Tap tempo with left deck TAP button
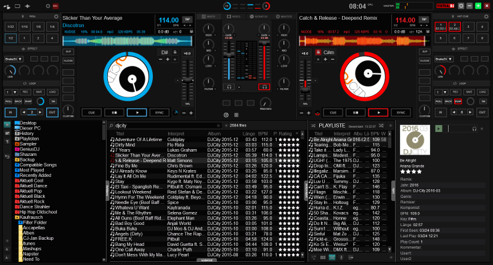This screenshot has width=493, height=265. (188, 20)
